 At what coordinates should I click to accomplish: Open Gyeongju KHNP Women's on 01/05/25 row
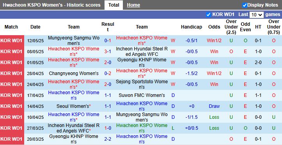click(142, 63)
